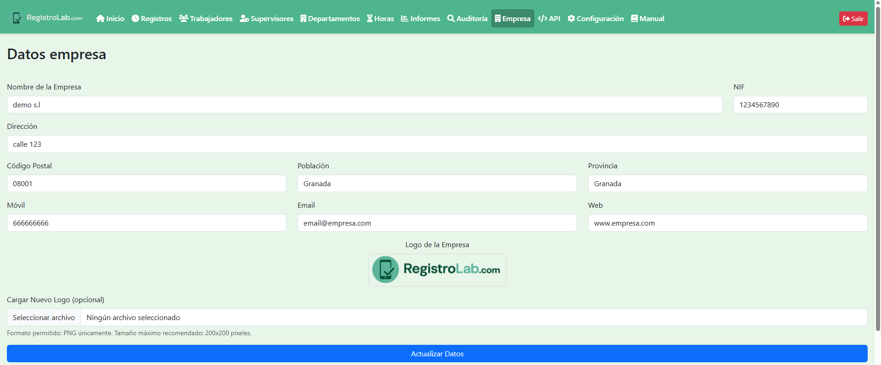Click the clock icon for Registros
The width and height of the screenshot is (881, 365).
click(135, 18)
